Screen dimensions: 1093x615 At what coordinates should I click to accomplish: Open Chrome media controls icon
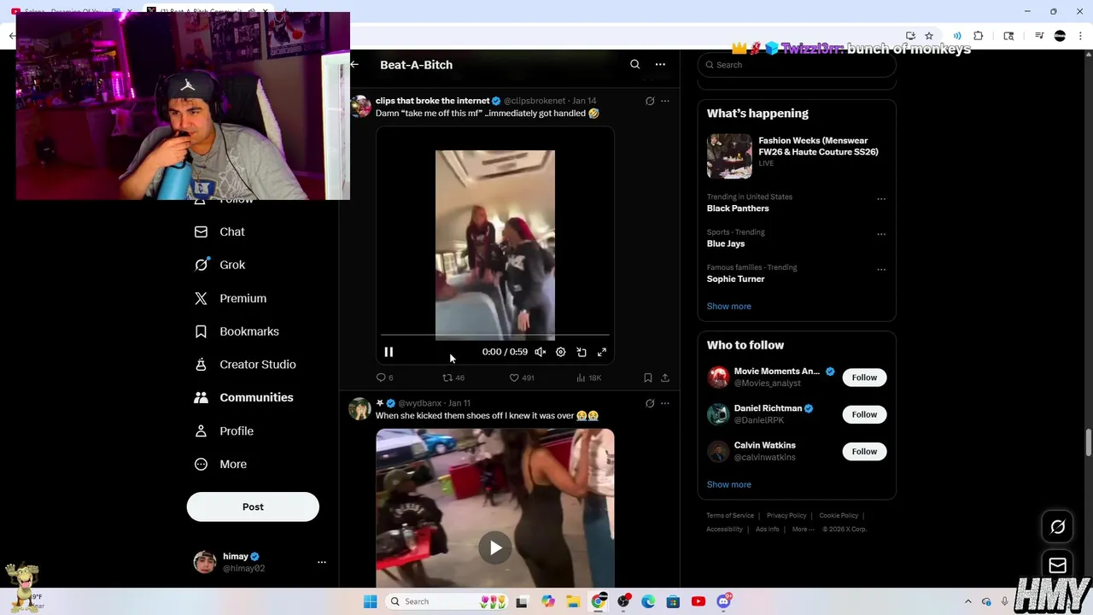(x=1039, y=36)
